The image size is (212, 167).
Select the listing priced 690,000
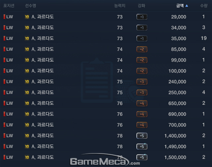tap(106, 114)
